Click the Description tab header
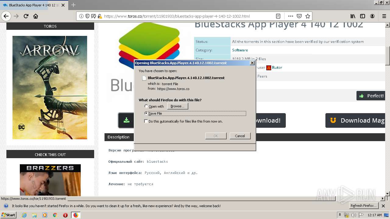Image resolution: width=390 pixels, height=219 pixels. 119,137
